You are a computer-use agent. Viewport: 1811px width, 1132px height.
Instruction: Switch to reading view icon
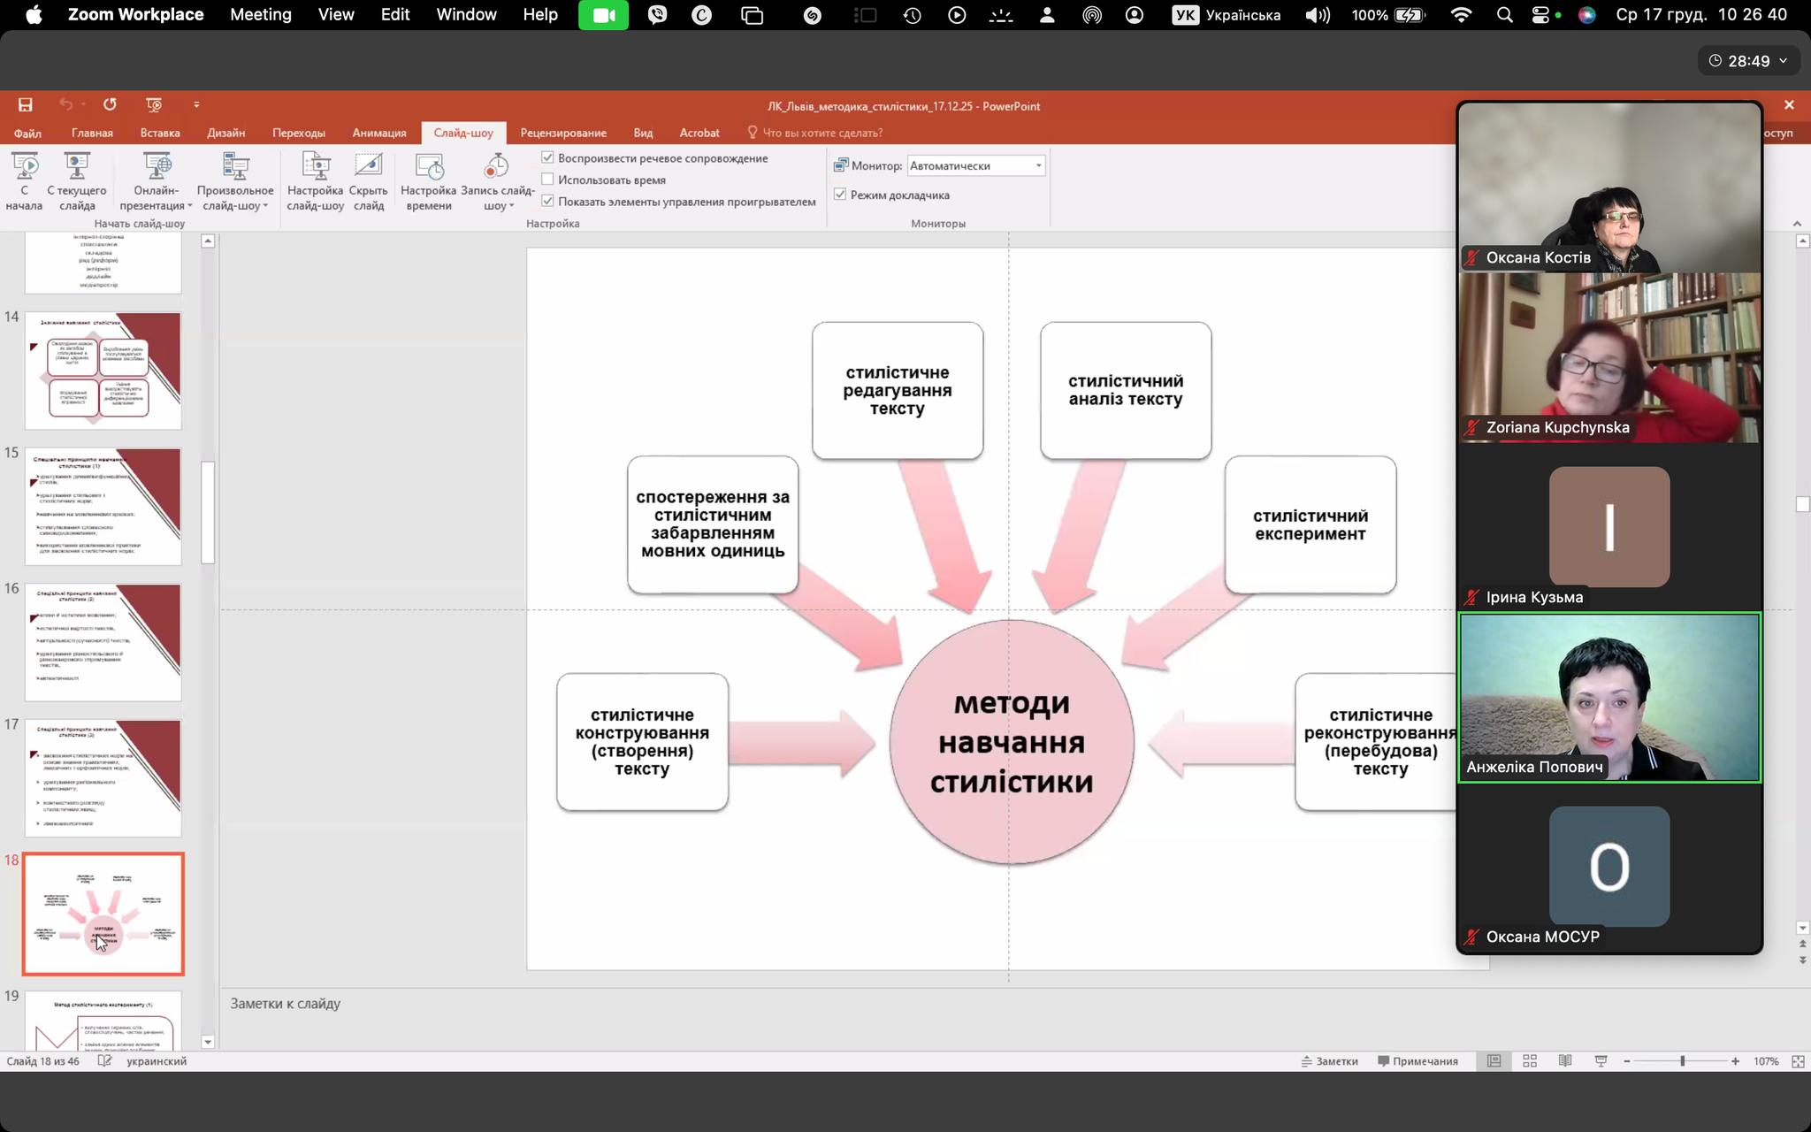pyautogui.click(x=1565, y=1061)
